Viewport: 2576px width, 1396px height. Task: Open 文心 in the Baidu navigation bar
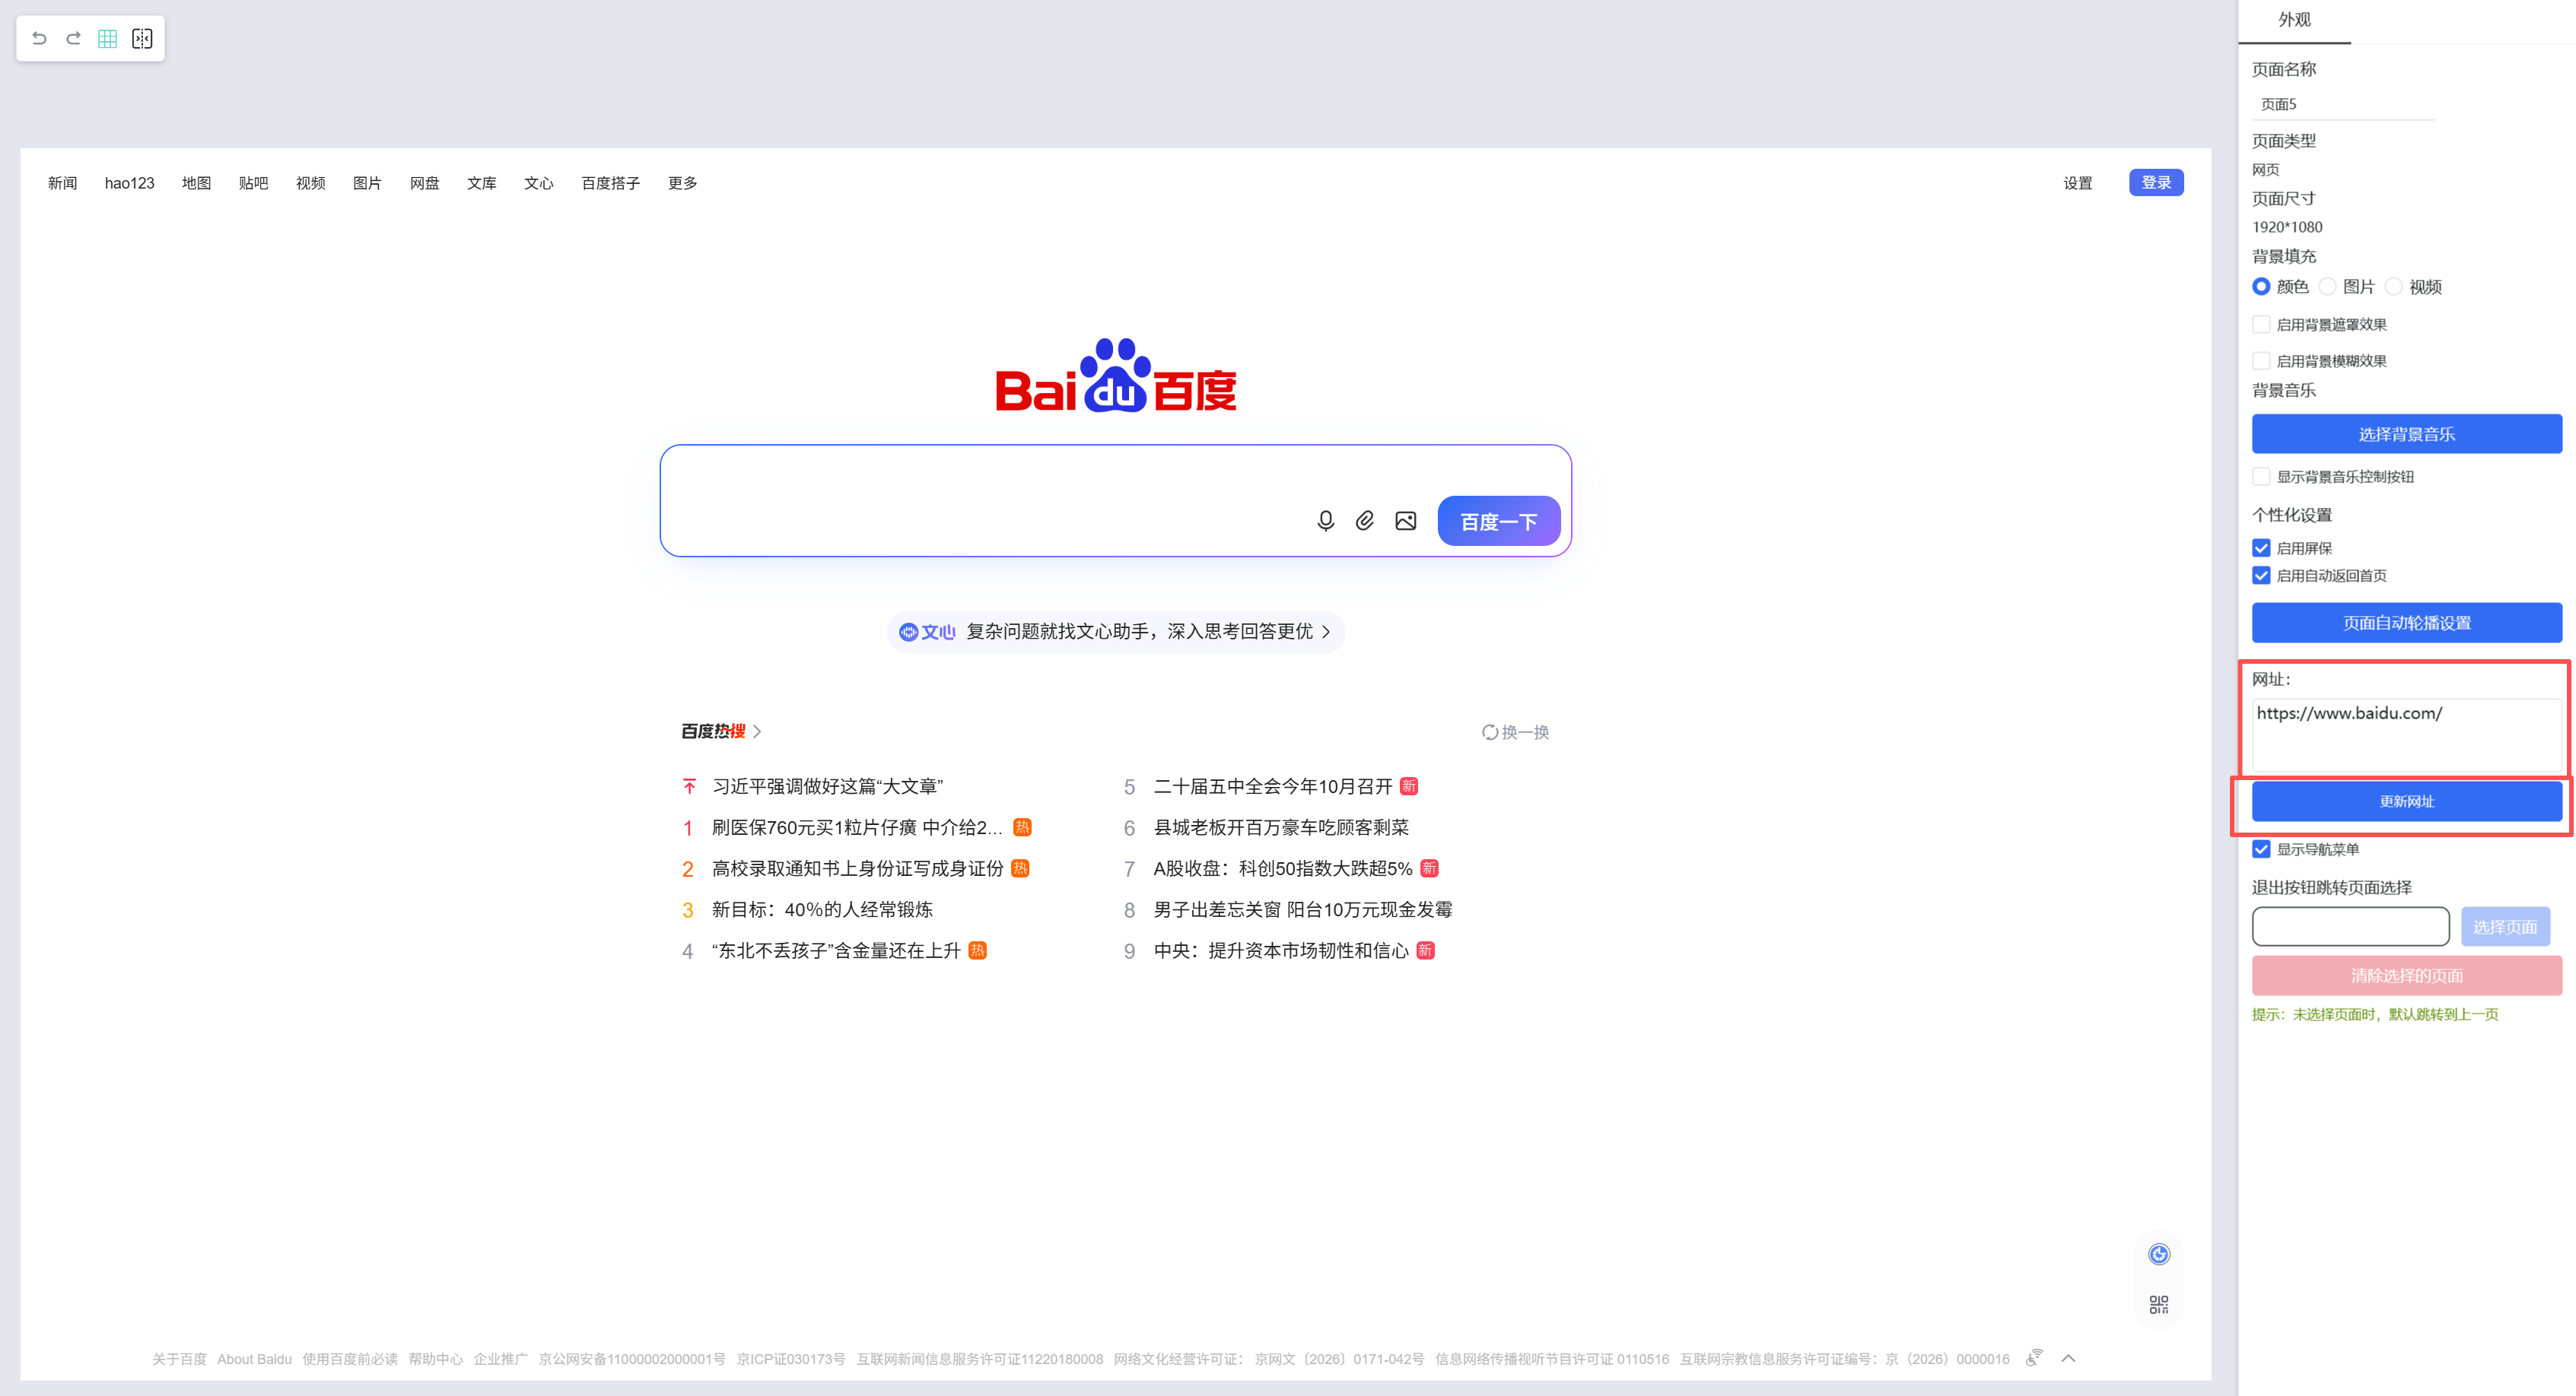pos(538,183)
